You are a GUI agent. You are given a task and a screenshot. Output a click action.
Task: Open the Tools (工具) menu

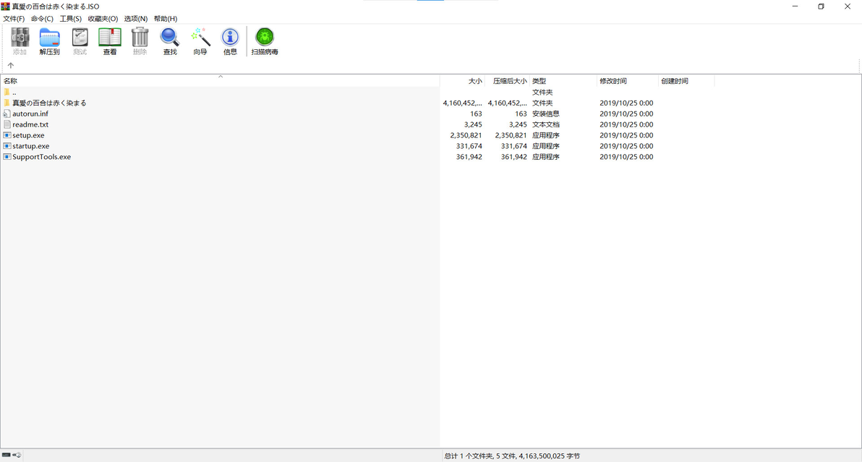click(70, 19)
